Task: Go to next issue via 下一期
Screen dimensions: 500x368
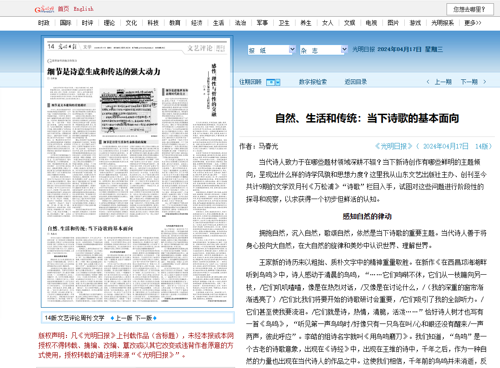Action: click(x=469, y=82)
